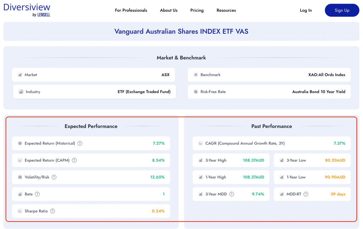Open the help tooltip for 3-Year MDD
Screen dimensions: 363x229
click(231, 194)
